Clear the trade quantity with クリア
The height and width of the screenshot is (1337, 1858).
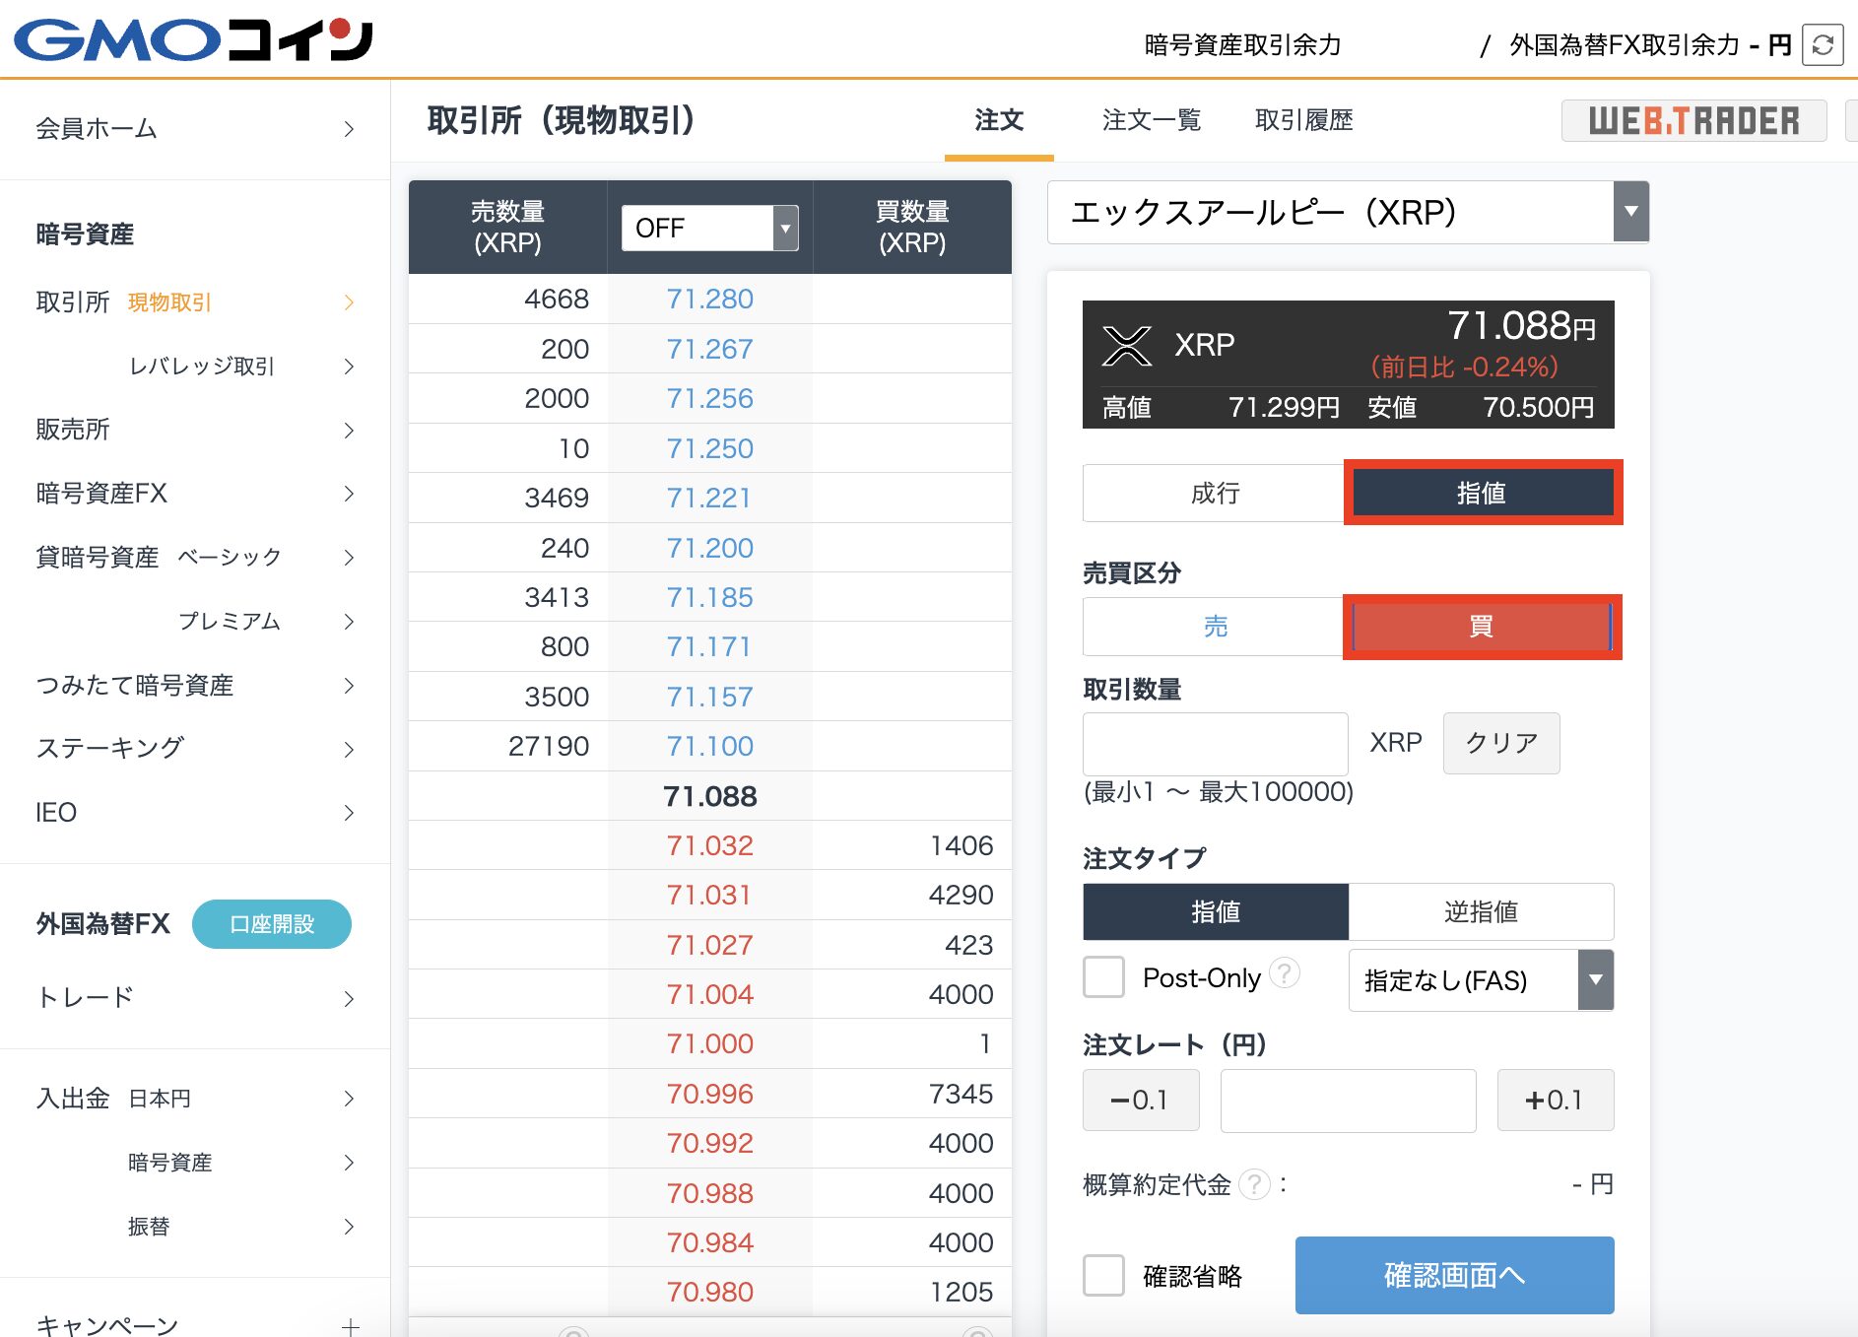tap(1501, 743)
